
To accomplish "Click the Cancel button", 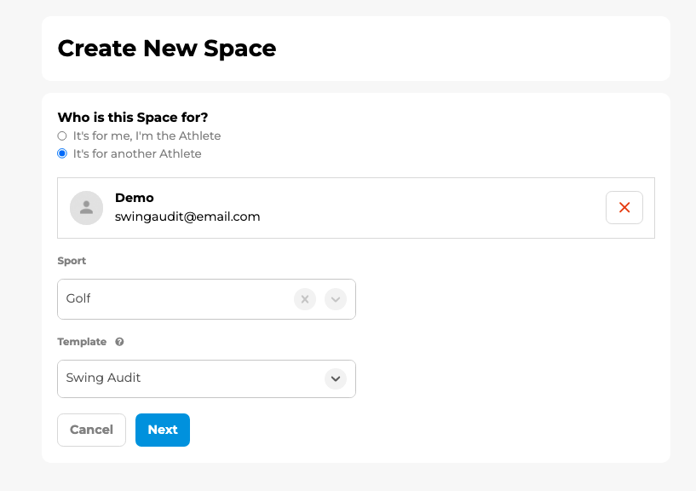I will pyautogui.click(x=91, y=430).
